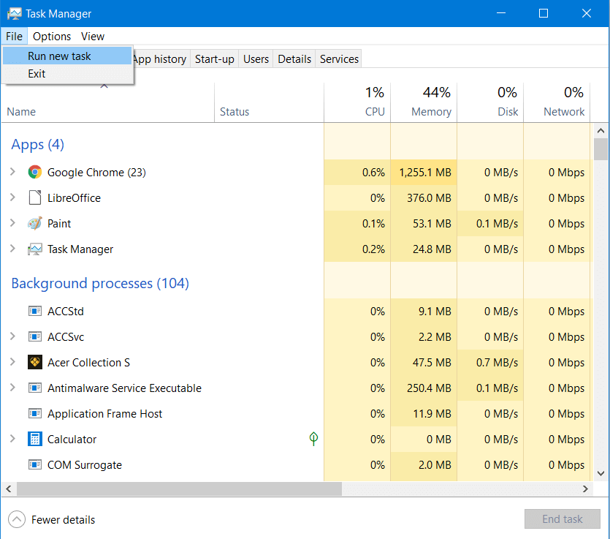The image size is (610, 539).
Task: Expand the ACCSvc process tree
Action: [12, 337]
